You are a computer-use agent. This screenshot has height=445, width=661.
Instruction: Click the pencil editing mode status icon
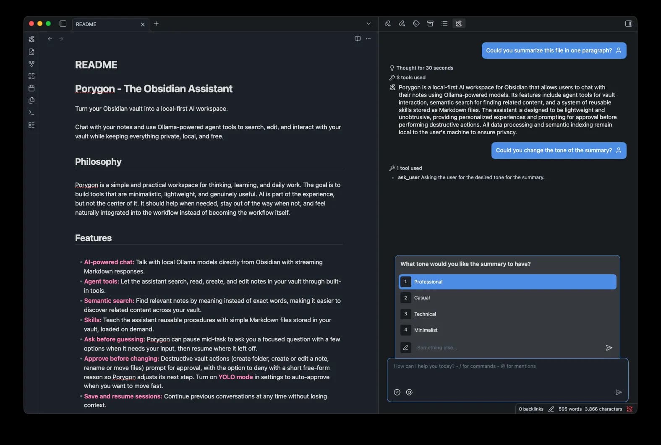(551, 409)
